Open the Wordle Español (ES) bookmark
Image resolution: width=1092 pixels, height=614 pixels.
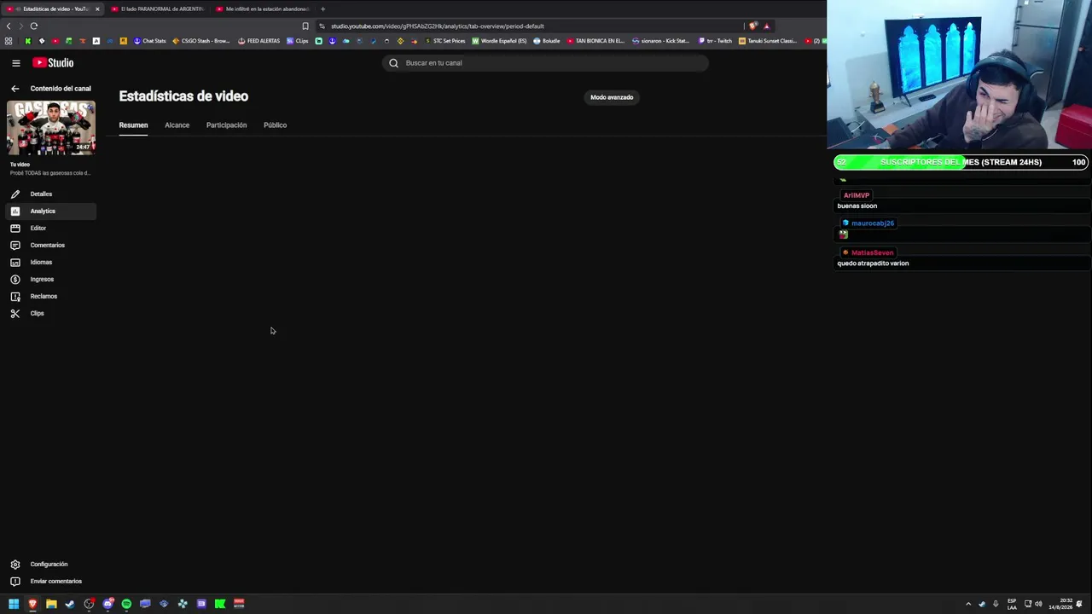[x=499, y=41]
